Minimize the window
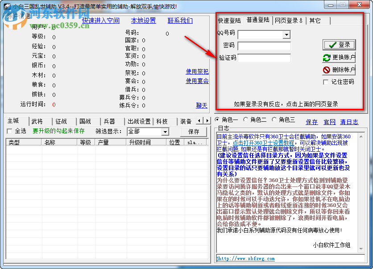This screenshot has width=373, height=269. [x=331, y=5]
